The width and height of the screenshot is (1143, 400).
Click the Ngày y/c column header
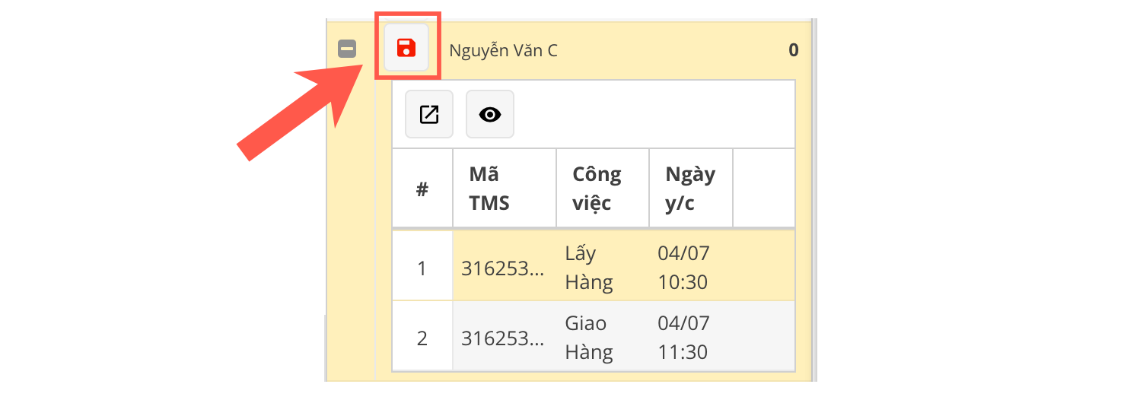[x=690, y=189]
